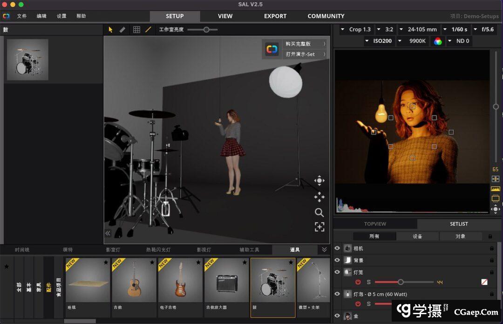Click the magnifier zoom icon in viewport
The image size is (503, 324).
coord(319,212)
